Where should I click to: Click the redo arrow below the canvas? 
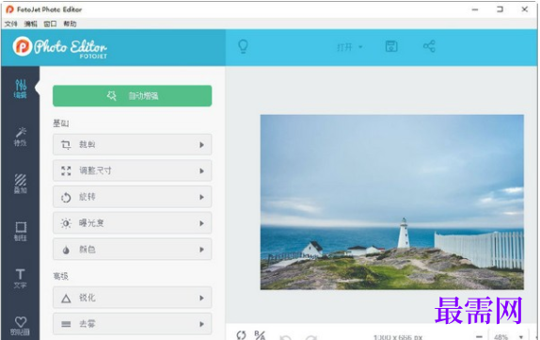point(311,337)
